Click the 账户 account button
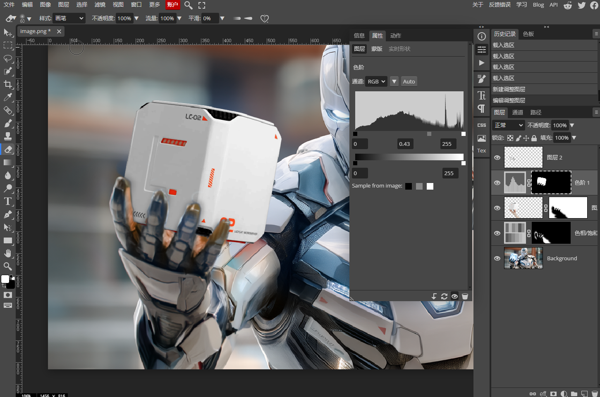600x397 pixels. click(x=172, y=5)
